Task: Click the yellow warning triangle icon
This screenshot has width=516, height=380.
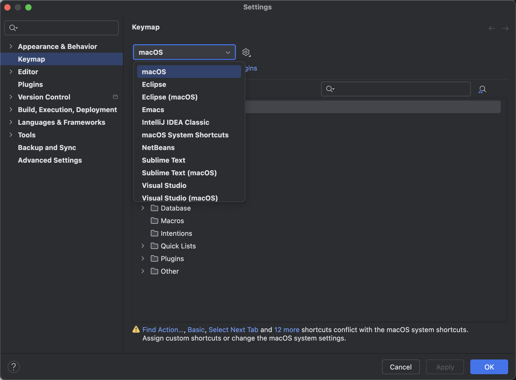Action: click(136, 329)
